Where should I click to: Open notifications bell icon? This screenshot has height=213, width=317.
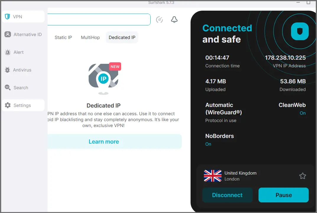[x=174, y=20]
